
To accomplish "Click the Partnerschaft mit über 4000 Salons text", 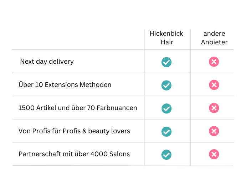I will (x=74, y=154).
